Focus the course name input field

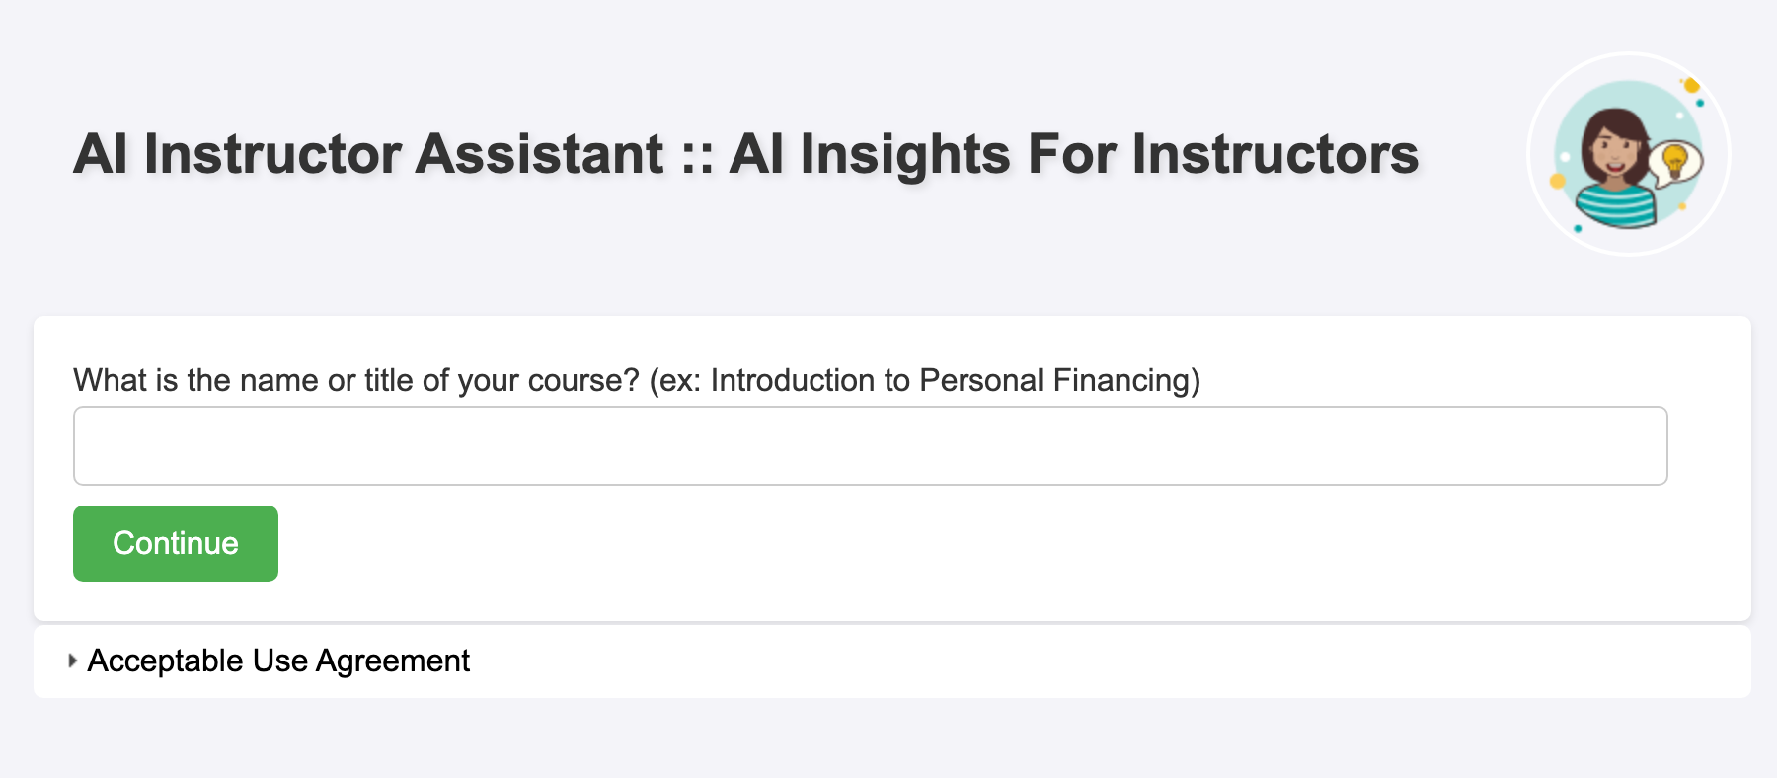pyautogui.click(x=870, y=445)
